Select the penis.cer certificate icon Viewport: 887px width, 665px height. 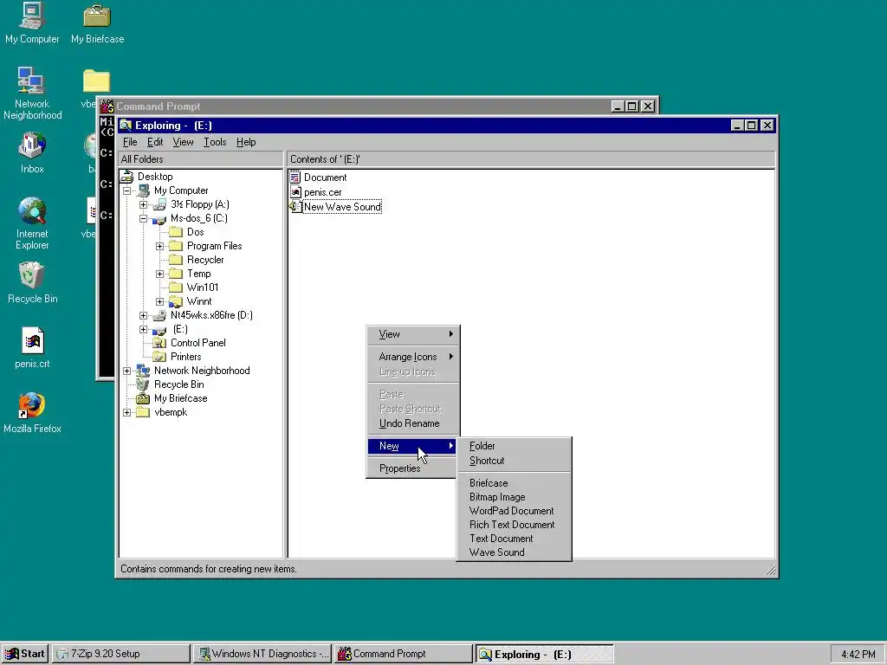point(295,192)
